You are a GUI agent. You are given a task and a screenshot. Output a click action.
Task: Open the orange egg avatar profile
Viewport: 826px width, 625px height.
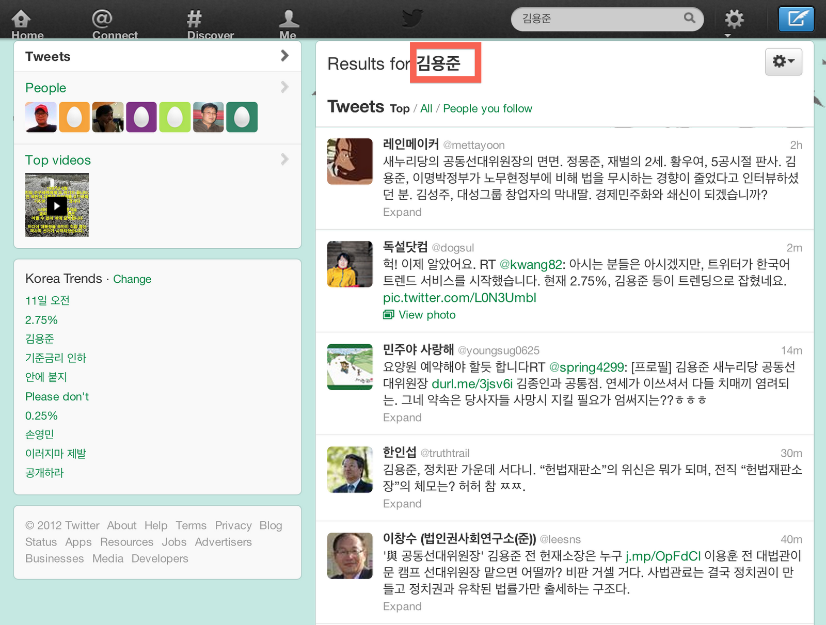point(74,117)
